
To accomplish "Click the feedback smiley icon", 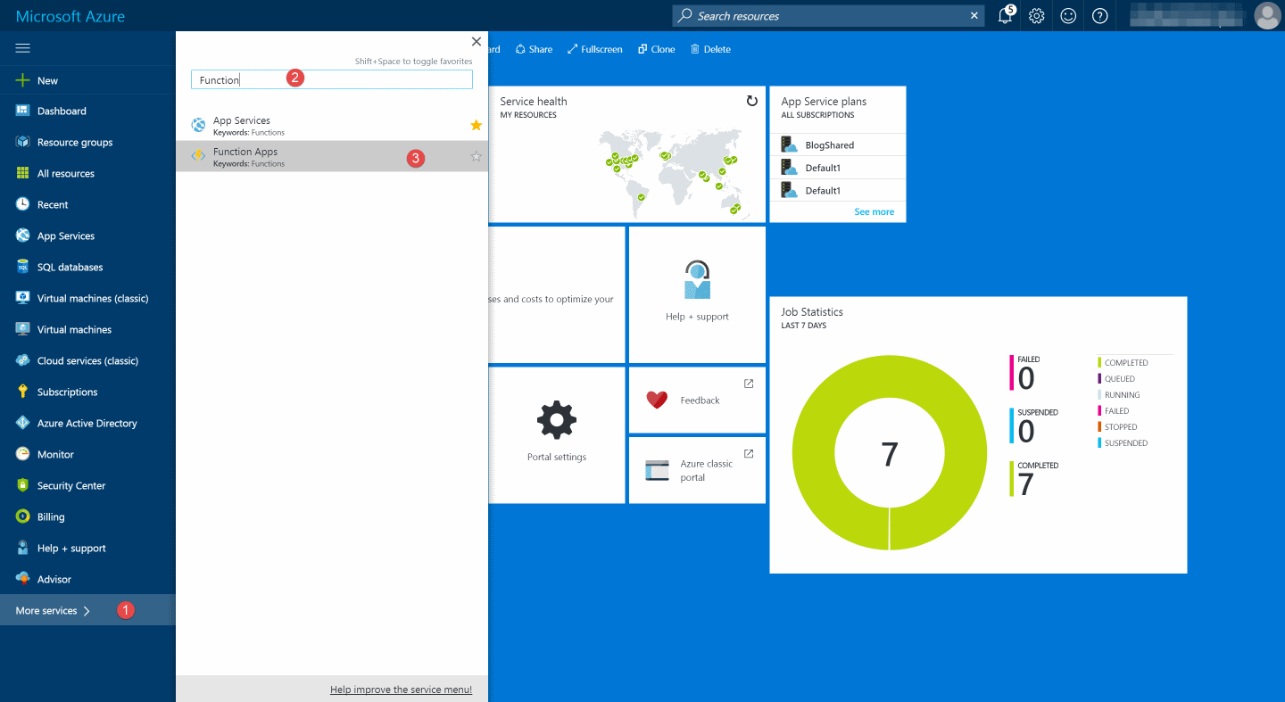I will tap(1068, 16).
